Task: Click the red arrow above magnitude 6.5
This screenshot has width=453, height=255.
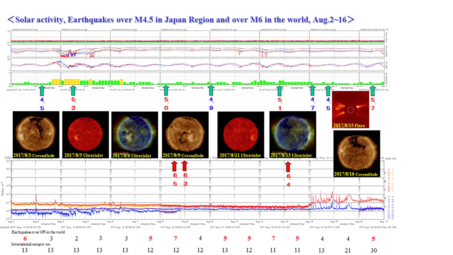Action: click(175, 166)
